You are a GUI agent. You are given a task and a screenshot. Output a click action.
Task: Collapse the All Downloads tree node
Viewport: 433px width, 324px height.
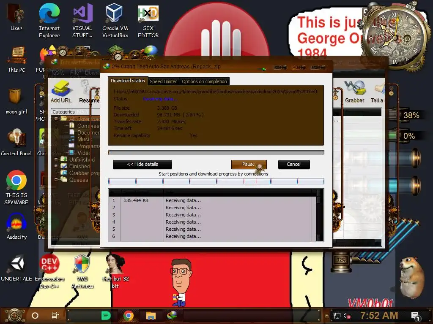pyautogui.click(x=56, y=119)
